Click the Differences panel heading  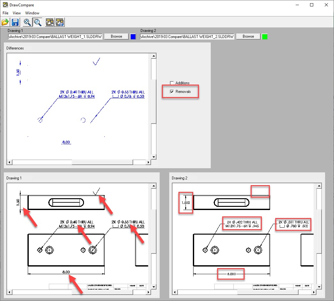[x=15, y=48]
